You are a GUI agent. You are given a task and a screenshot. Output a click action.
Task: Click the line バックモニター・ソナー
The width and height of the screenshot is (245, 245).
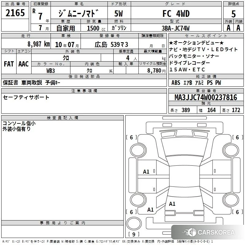(194, 56)
